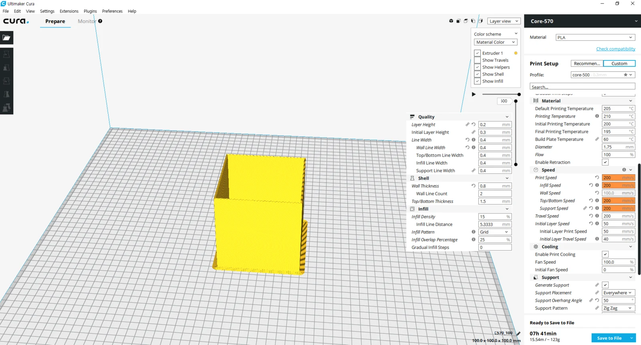Open the Core-570 printer selector dropdown
This screenshot has height=345, width=641.
coord(583,21)
